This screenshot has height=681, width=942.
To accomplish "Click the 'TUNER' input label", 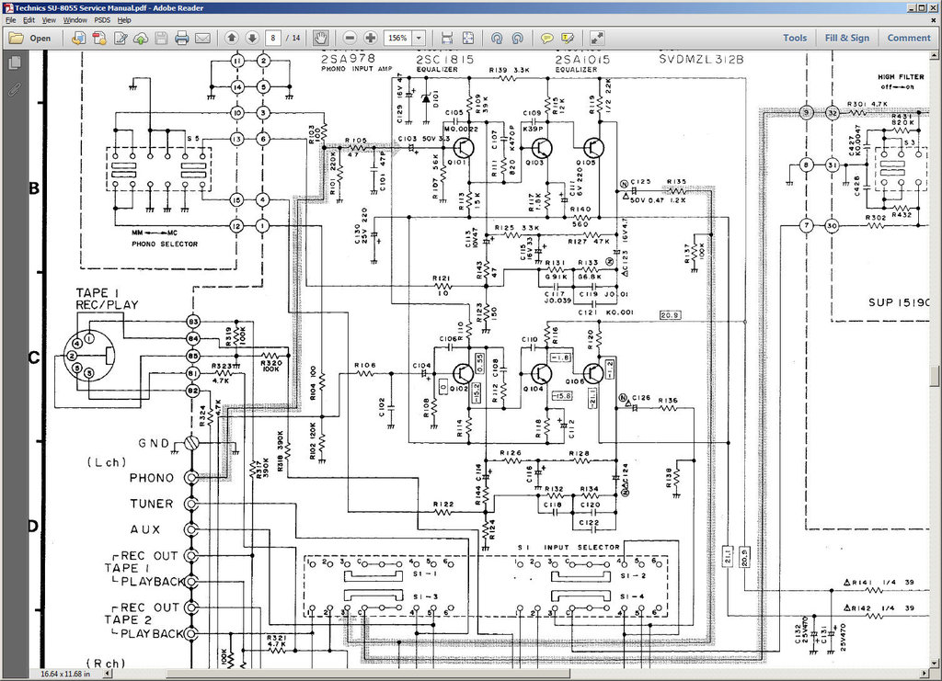I will pos(152,504).
